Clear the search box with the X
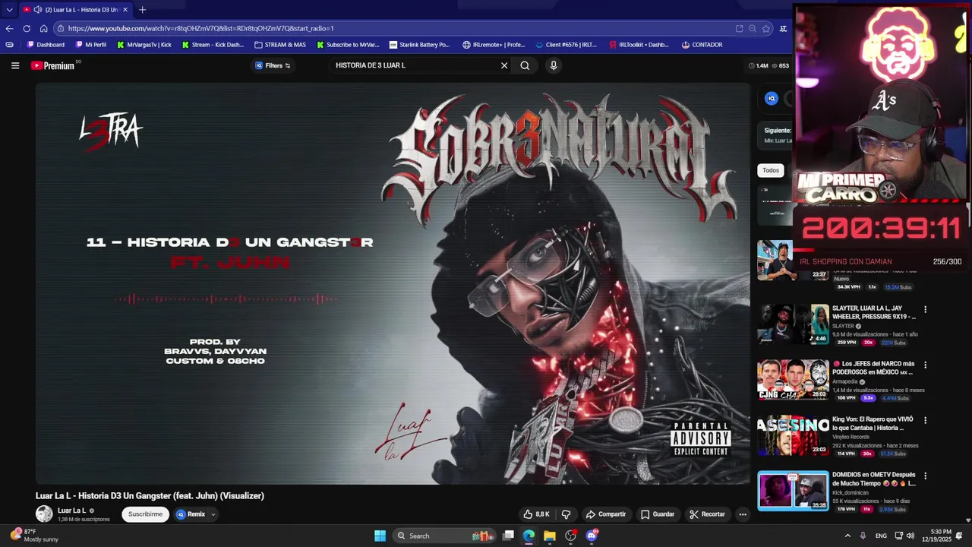Screen dimensions: 972x547 point(504,66)
